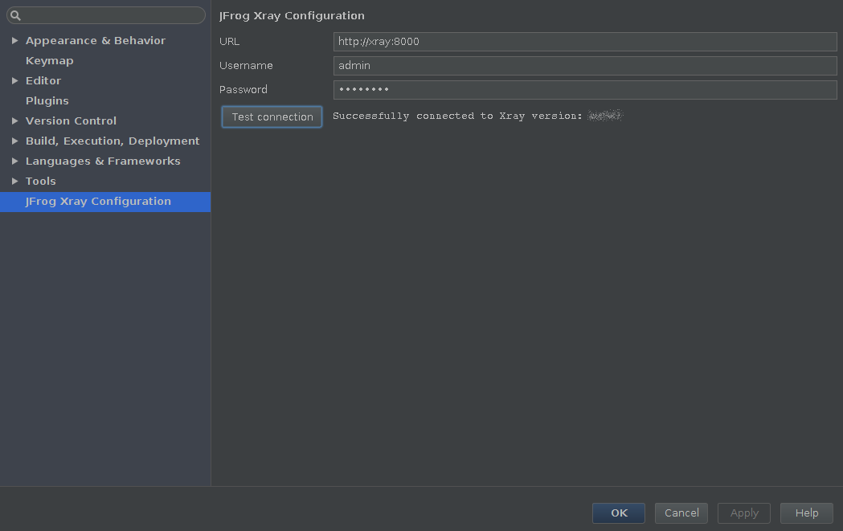Open Help from the dialog
843x531 pixels.
[x=806, y=513]
